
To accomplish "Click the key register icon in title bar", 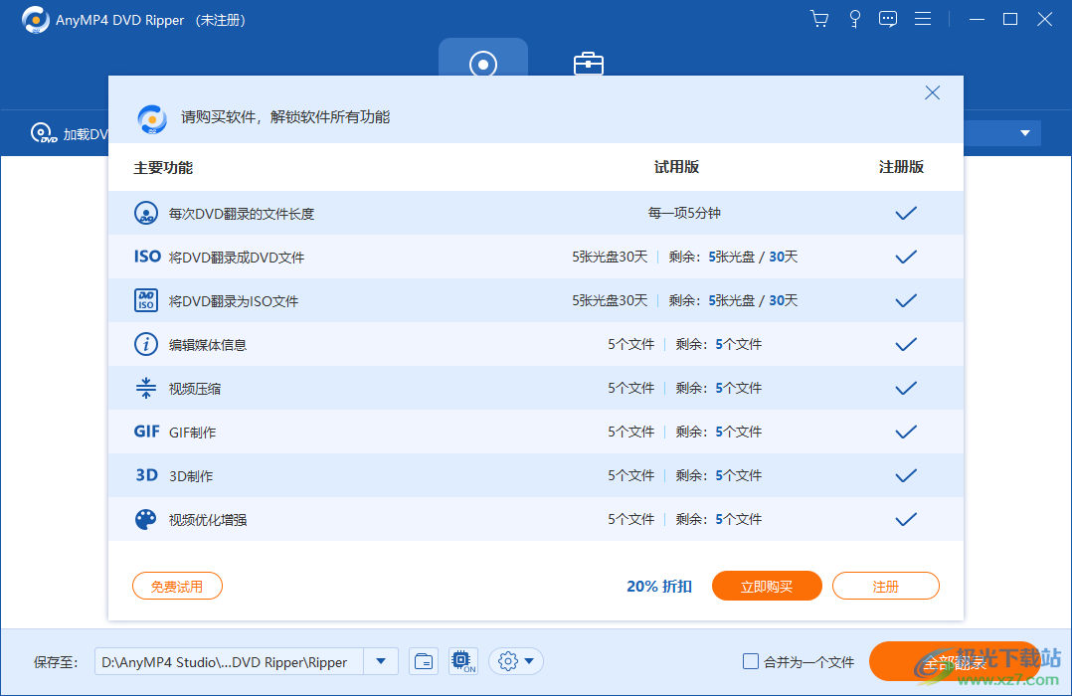I will (854, 19).
